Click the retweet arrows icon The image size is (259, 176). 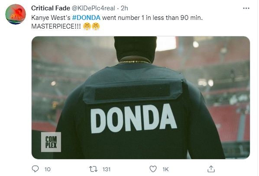[93, 169]
